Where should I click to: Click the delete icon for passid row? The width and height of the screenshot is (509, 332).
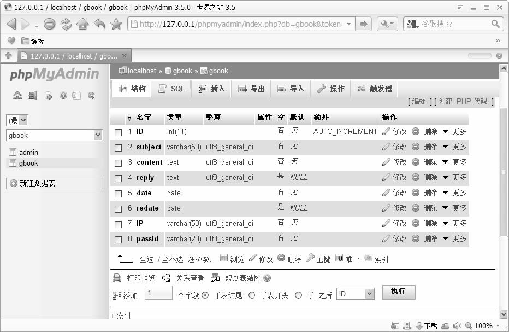coord(416,238)
